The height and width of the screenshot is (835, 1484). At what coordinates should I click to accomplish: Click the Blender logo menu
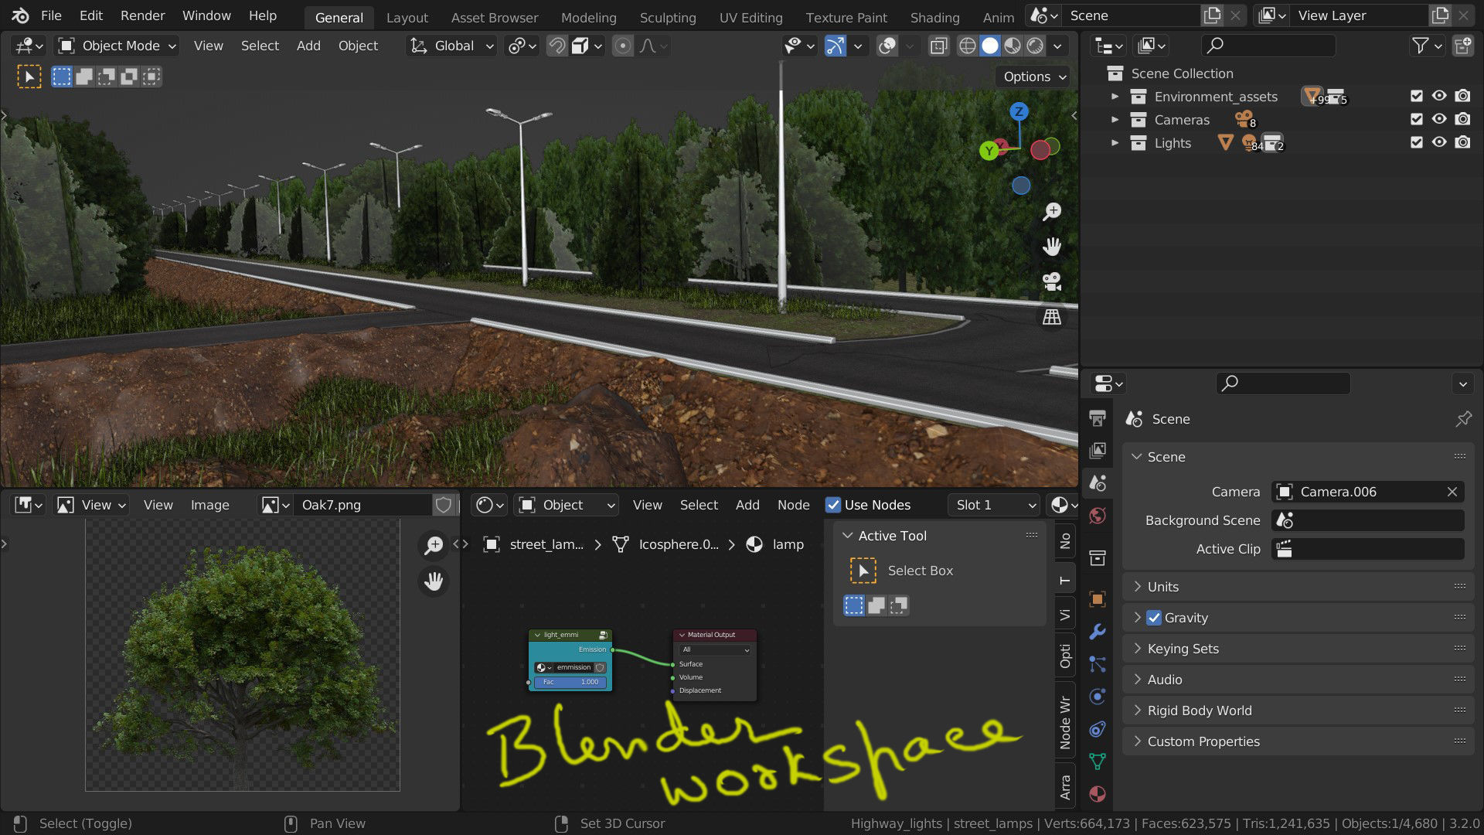[x=20, y=15]
